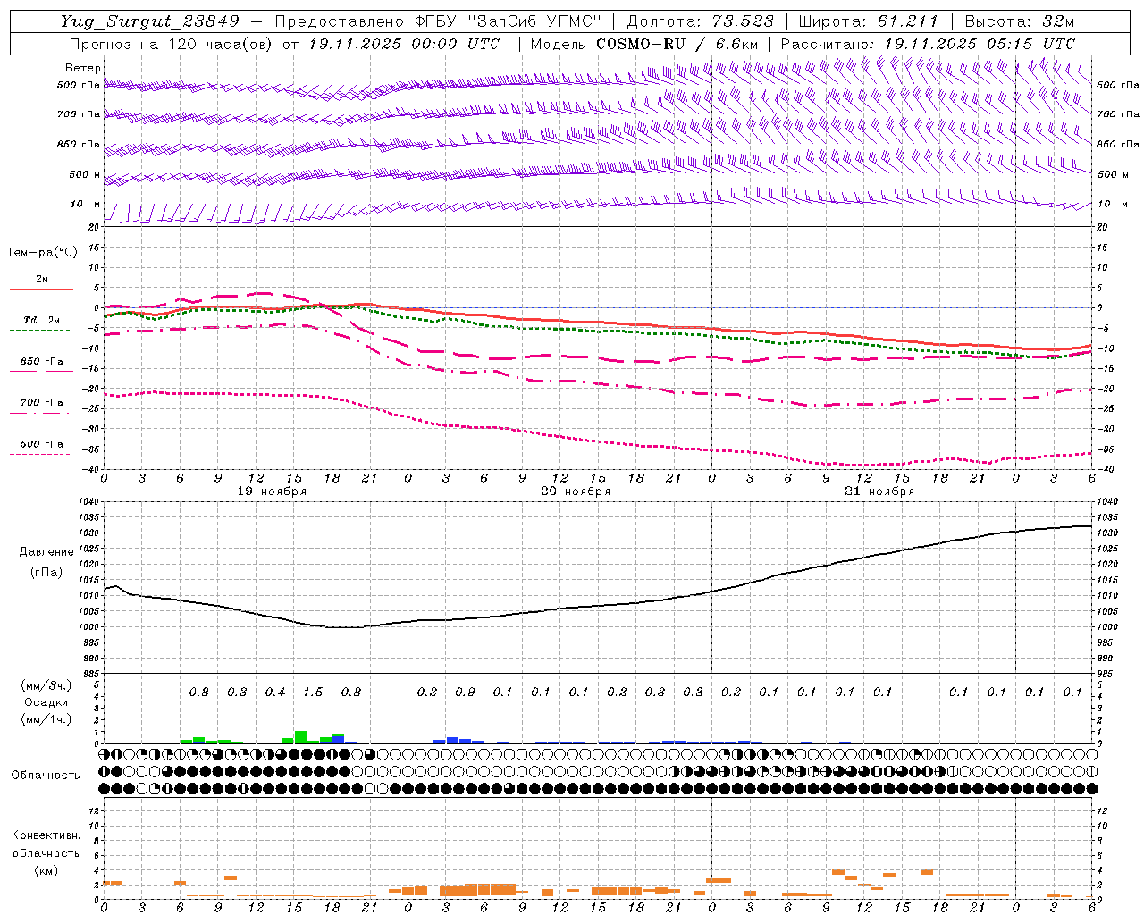The image size is (1144, 915).
Task: Click the (гПа) pressure unit label
Action: coord(46,573)
